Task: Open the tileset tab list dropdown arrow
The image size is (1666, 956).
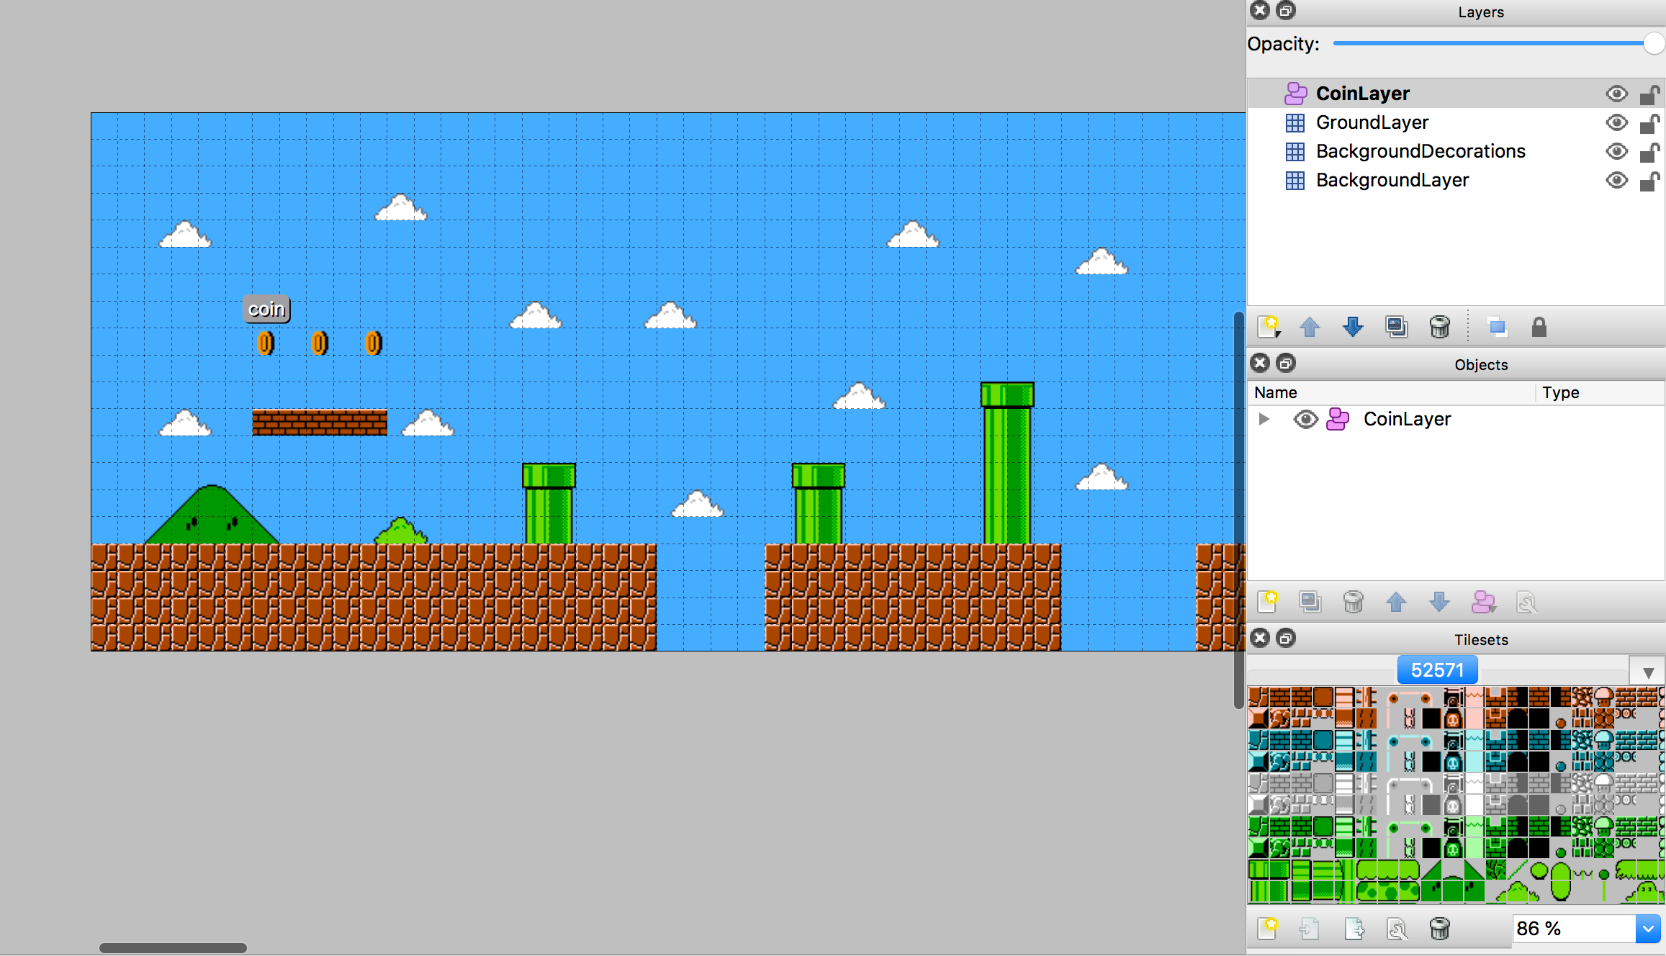Action: (x=1648, y=672)
